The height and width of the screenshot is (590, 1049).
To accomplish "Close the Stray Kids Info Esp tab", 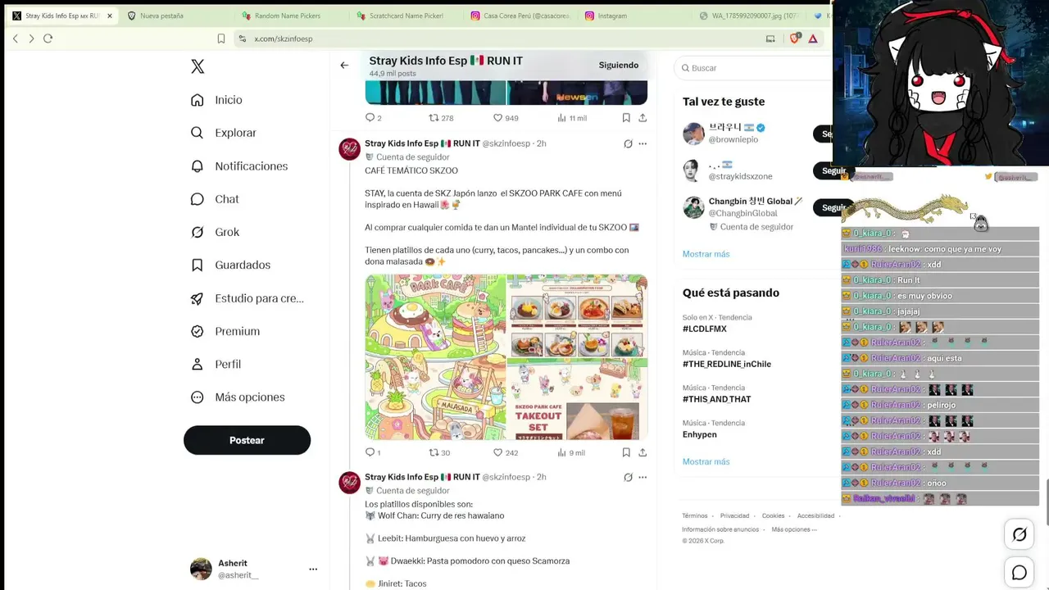I will tap(110, 16).
